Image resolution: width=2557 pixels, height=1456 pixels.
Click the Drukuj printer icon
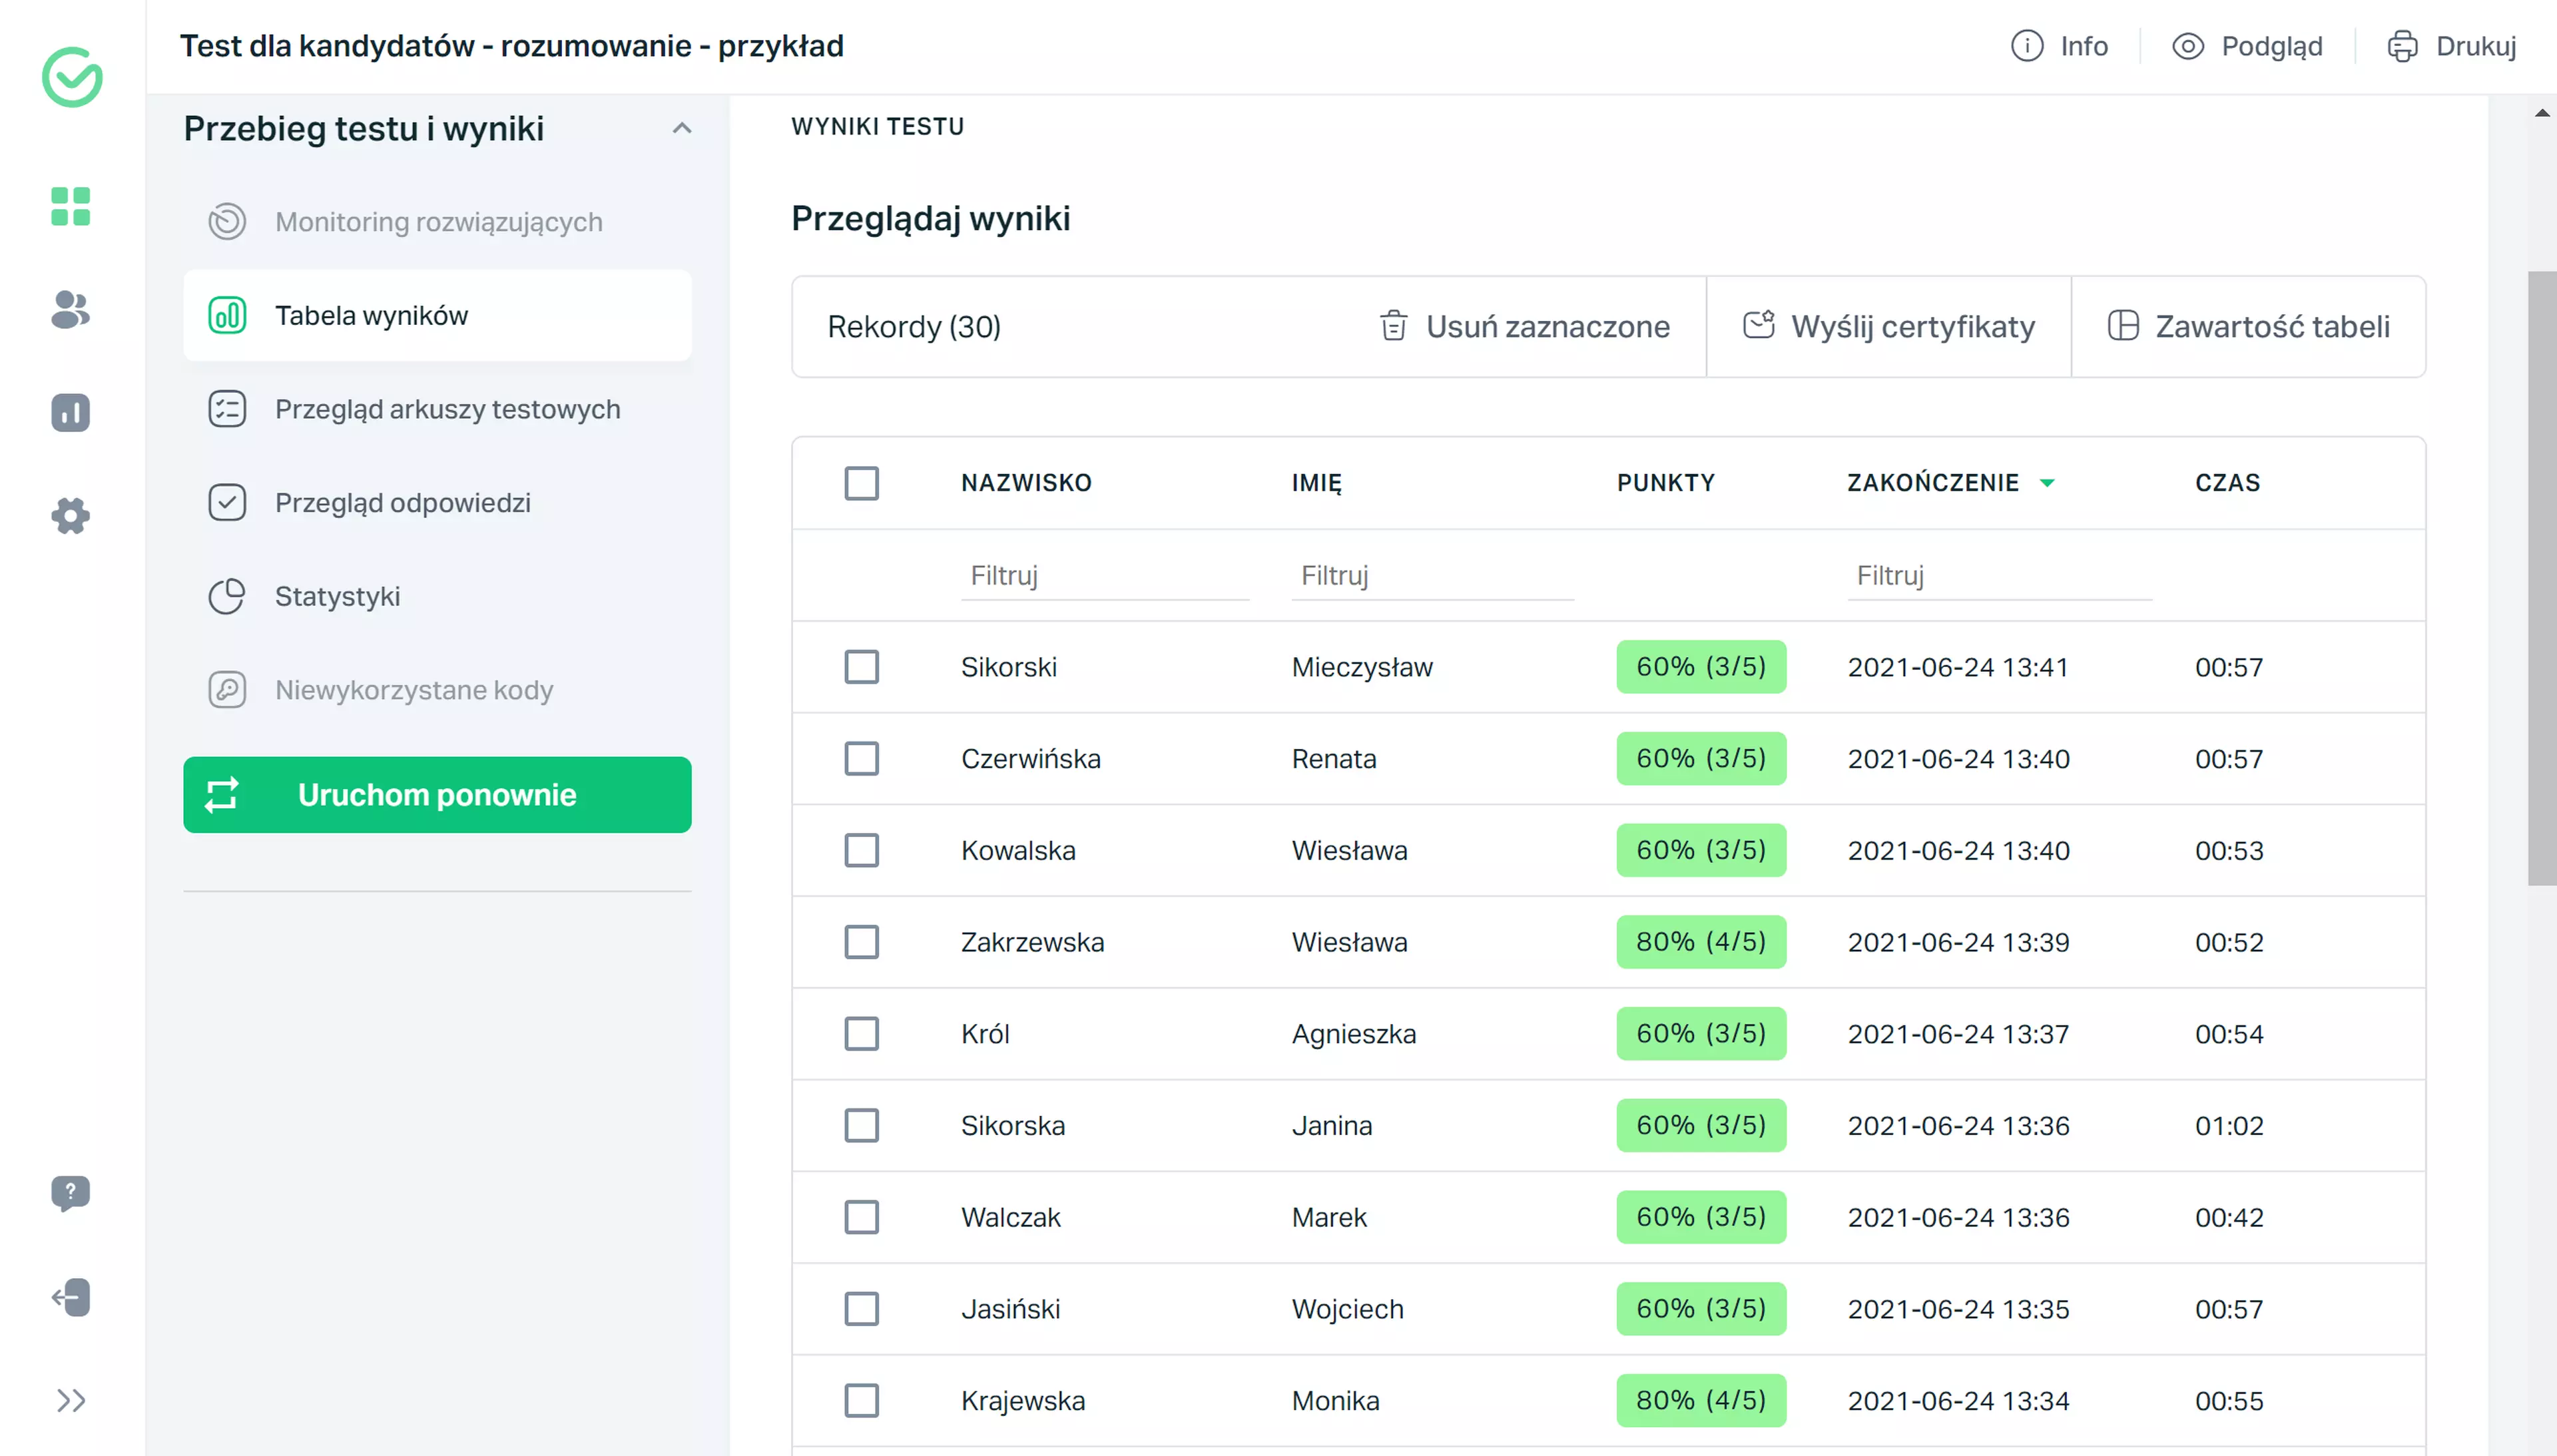click(2402, 46)
